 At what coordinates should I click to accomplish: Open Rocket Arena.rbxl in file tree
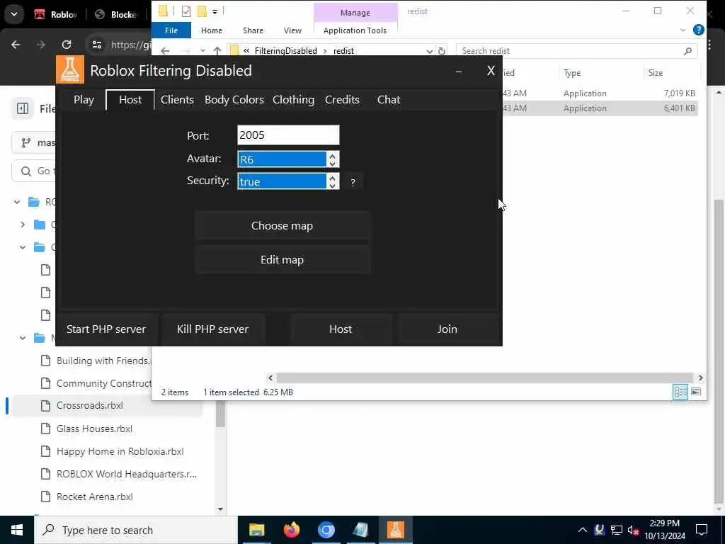click(x=94, y=497)
